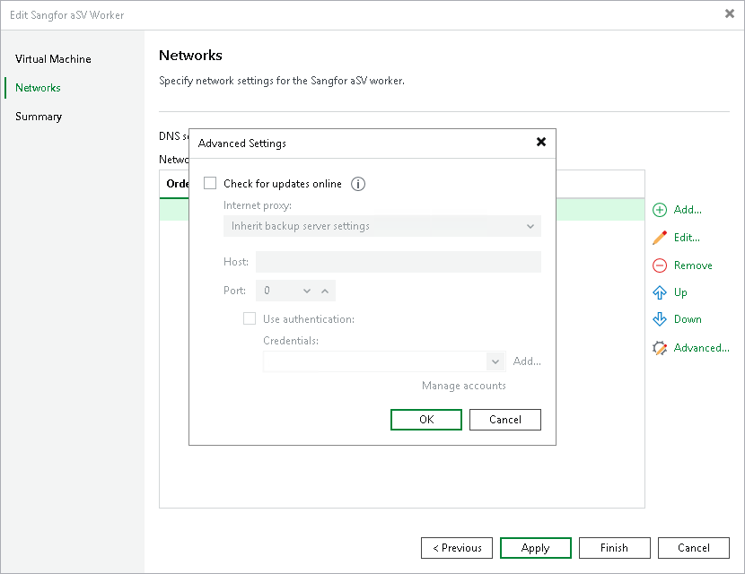This screenshot has width=745, height=574.
Task: Close the Edit Sangfor aSV Worker window
Action: pyautogui.click(x=730, y=13)
